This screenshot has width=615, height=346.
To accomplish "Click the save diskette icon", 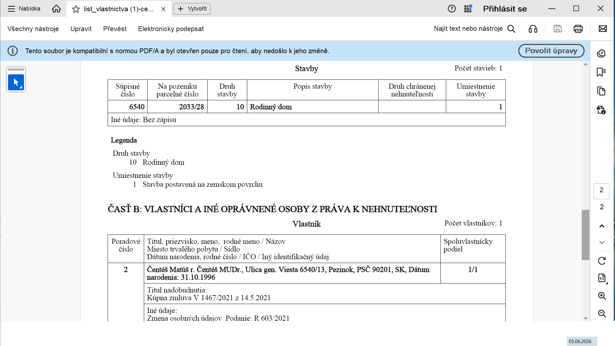I will click(558, 29).
